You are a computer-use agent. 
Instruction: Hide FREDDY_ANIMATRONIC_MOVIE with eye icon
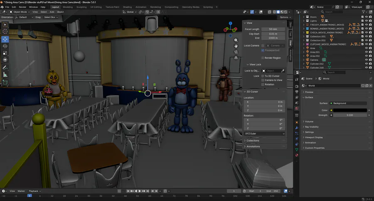coord(367,25)
